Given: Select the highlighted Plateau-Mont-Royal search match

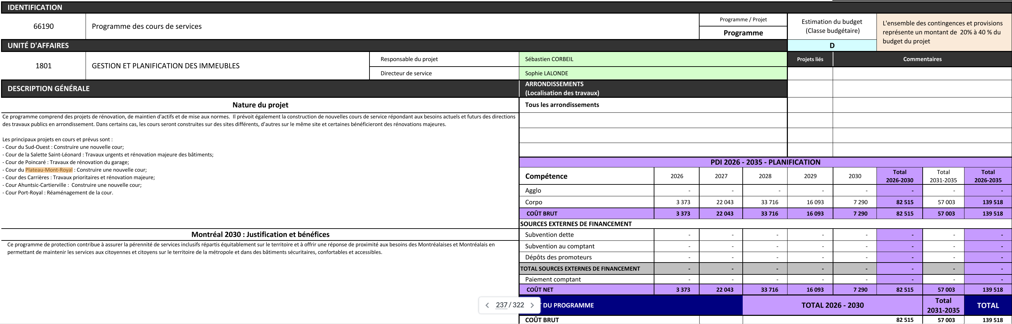Looking at the screenshot, I should (49, 170).
